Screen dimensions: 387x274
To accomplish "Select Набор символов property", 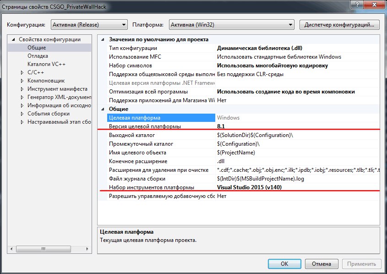I will 131,66.
